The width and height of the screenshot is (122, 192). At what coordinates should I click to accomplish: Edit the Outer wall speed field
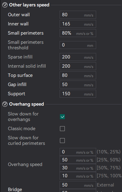tap(78, 15)
